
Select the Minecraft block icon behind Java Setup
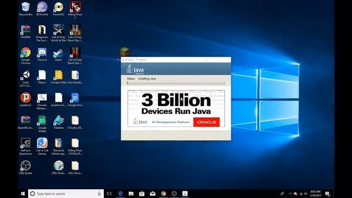click(x=125, y=52)
